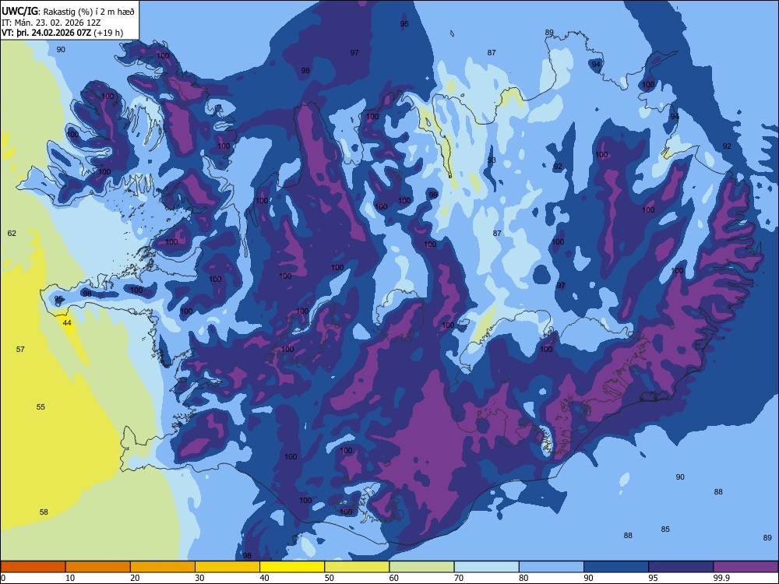The image size is (779, 584).
Task: Click the 30–40 golden legend swatch
Action: click(227, 567)
